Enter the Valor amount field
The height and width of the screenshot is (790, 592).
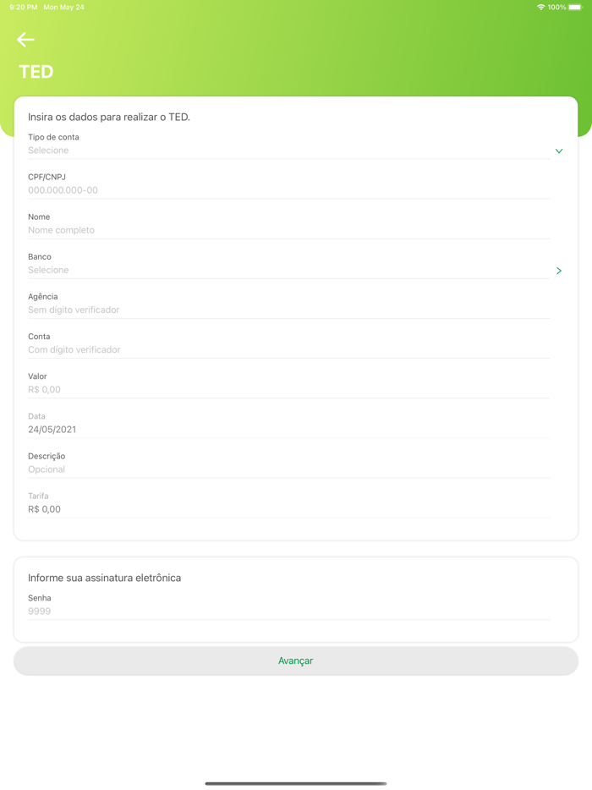pyautogui.click(x=288, y=390)
